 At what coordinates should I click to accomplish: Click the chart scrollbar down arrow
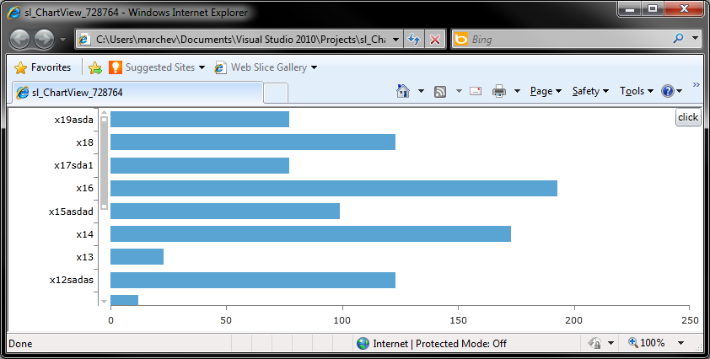105,302
